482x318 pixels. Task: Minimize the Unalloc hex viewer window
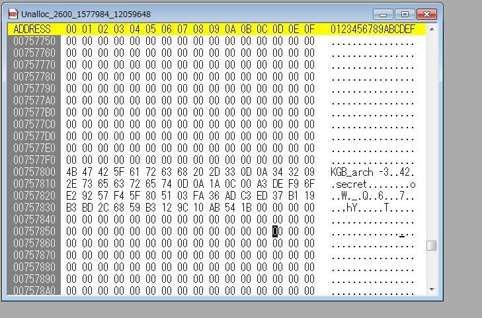pyautogui.click(x=383, y=14)
